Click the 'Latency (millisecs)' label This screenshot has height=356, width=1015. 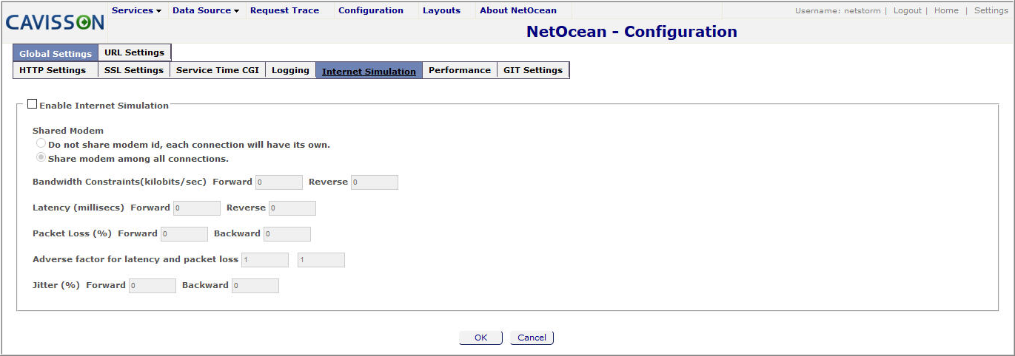coord(78,208)
